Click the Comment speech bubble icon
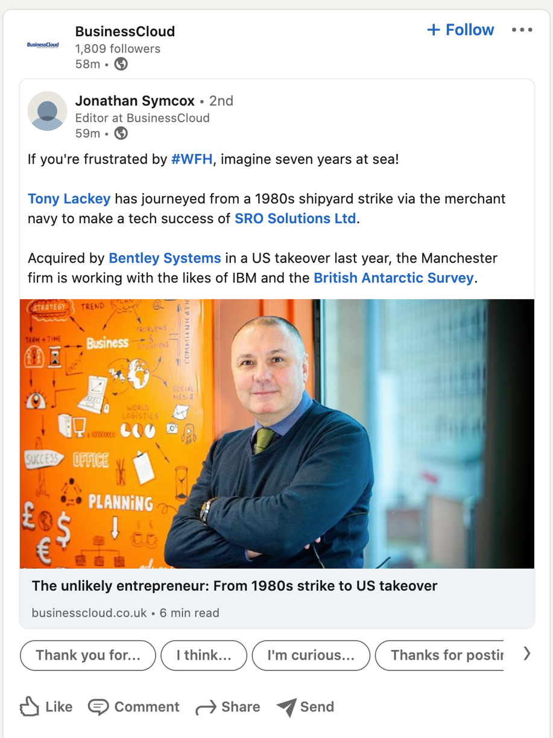The image size is (553, 738). tap(98, 707)
